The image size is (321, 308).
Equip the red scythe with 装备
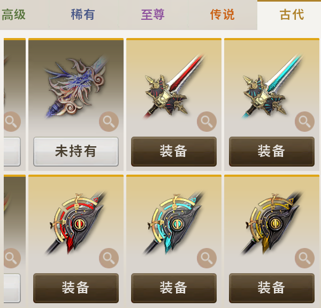click(x=76, y=288)
